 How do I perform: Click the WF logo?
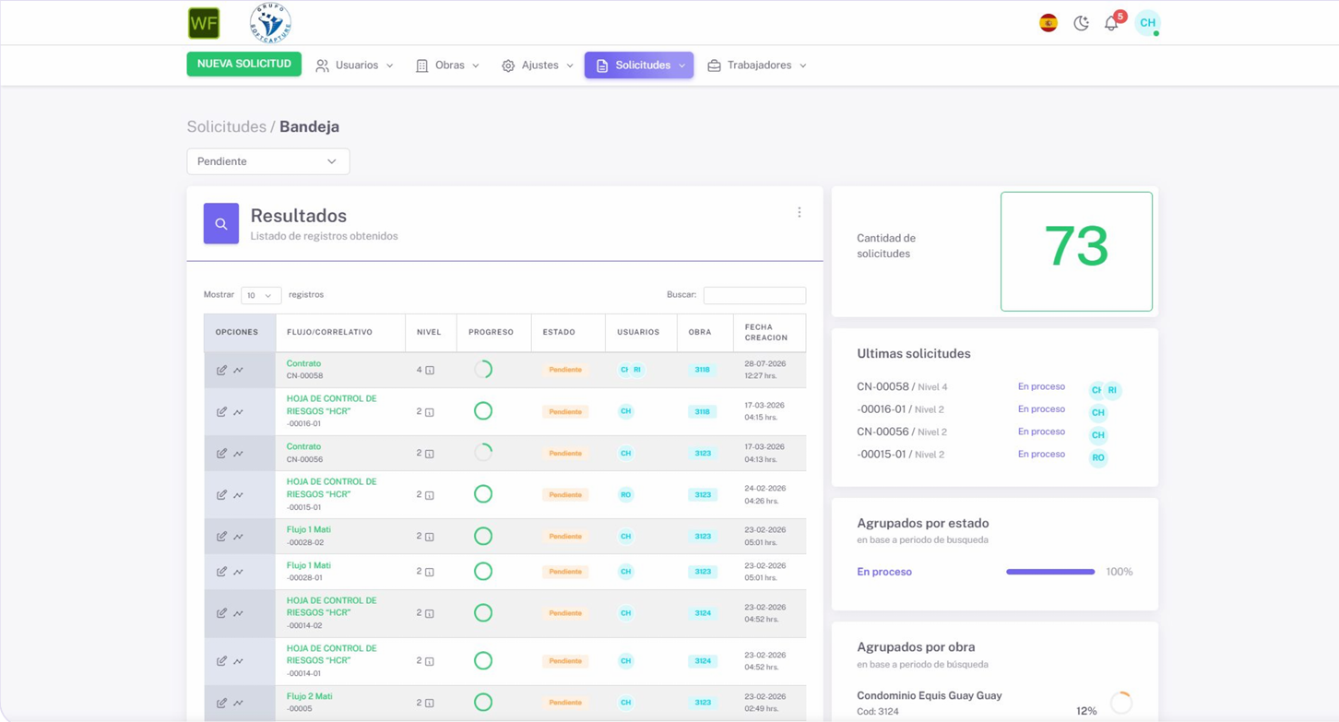coord(204,23)
